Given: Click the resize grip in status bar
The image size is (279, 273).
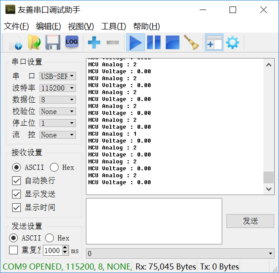Looking at the screenshot, I should (x=275, y=269).
